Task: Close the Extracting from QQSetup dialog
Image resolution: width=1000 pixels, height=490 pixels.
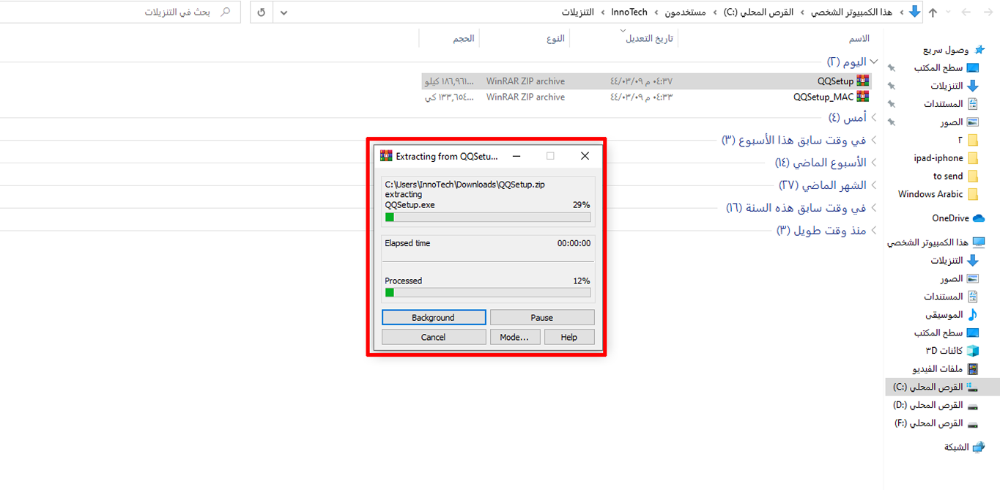Action: [x=585, y=156]
